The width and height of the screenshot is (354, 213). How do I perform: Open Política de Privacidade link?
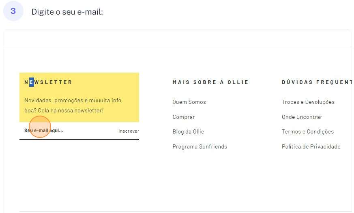(311, 146)
